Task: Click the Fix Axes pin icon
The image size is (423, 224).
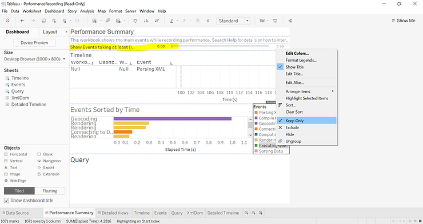Action: click(x=208, y=21)
